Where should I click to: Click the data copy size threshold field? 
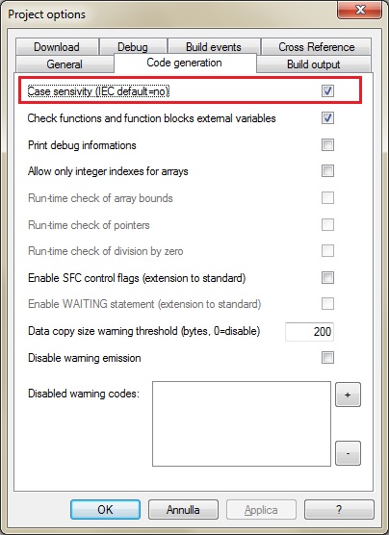coord(309,331)
